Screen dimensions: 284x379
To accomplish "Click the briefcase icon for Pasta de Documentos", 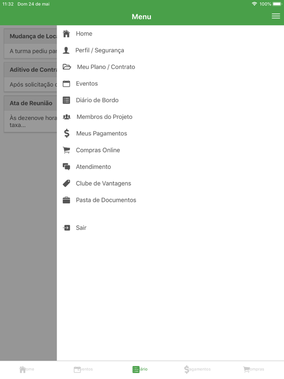I will point(67,200).
